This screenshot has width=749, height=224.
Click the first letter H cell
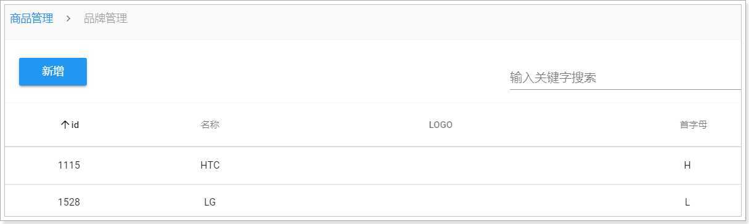(687, 166)
